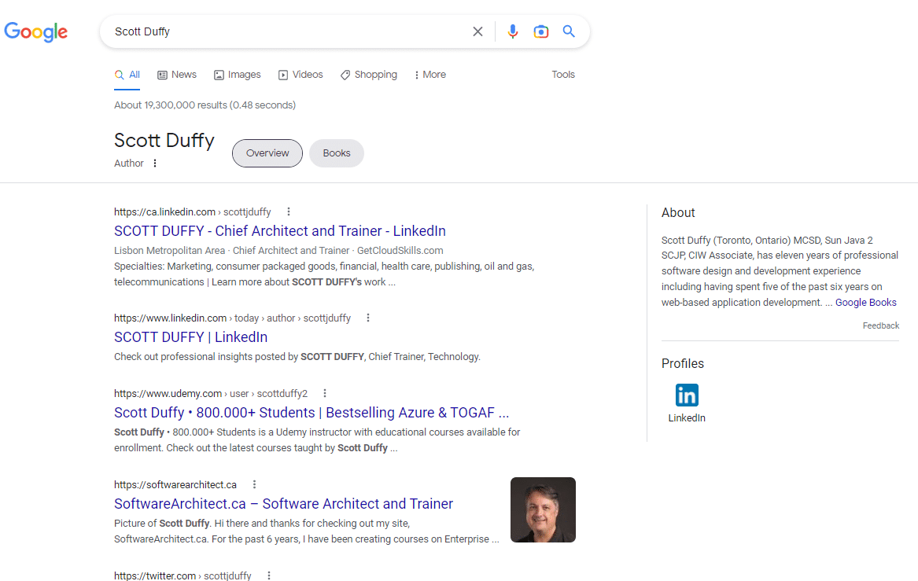
Task: Select the Books chip
Action: (x=337, y=153)
